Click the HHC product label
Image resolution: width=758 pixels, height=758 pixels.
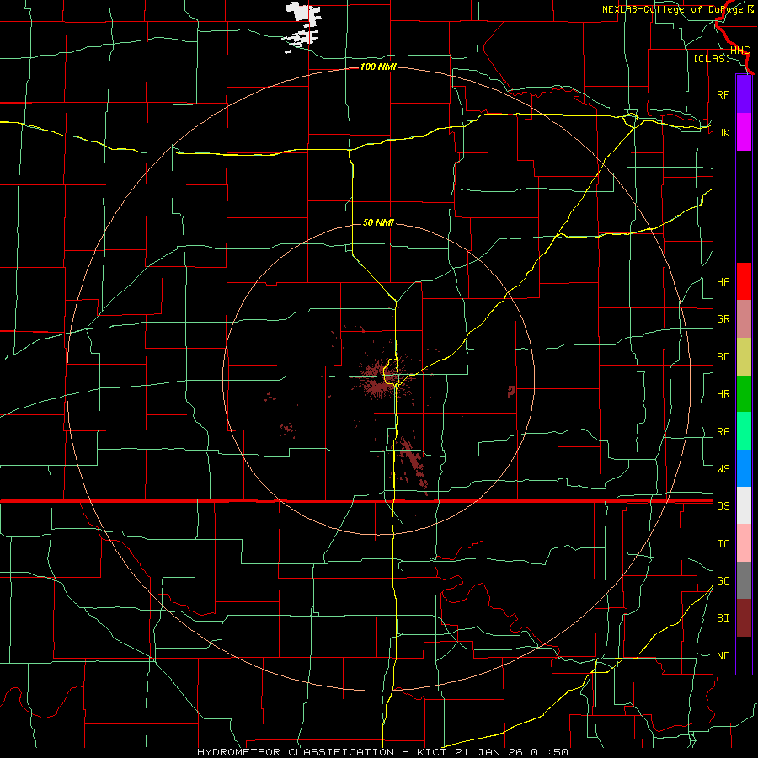click(x=739, y=51)
